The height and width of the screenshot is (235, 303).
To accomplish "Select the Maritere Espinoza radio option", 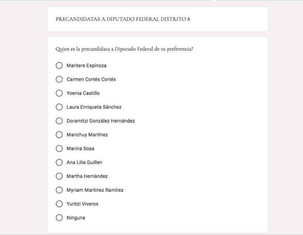I will tap(59, 65).
